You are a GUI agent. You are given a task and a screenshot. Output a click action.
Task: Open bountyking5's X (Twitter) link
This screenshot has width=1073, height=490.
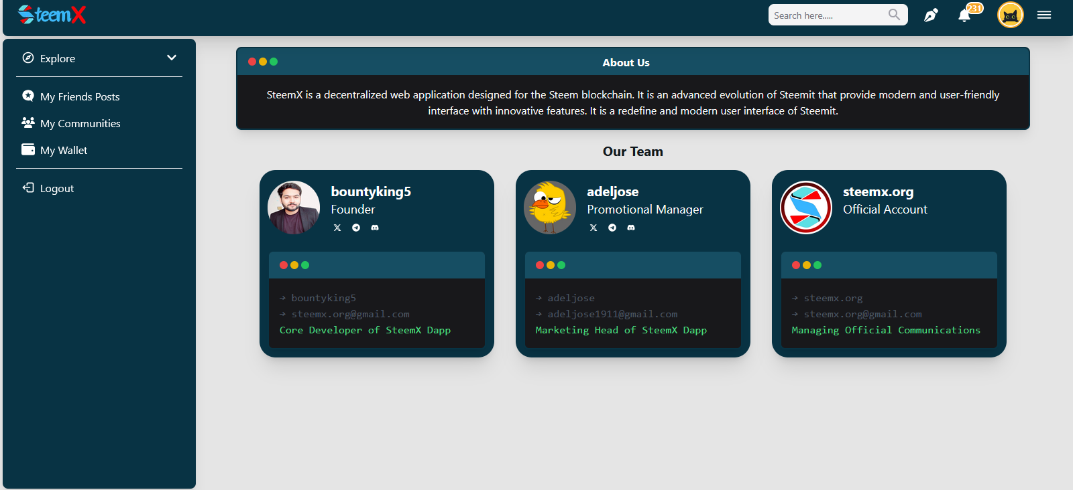point(337,228)
